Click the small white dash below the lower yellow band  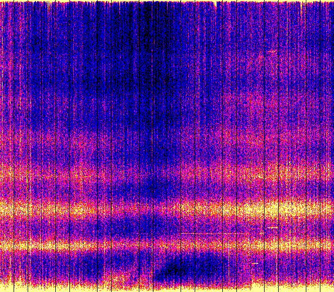pyautogui.click(x=255, y=264)
